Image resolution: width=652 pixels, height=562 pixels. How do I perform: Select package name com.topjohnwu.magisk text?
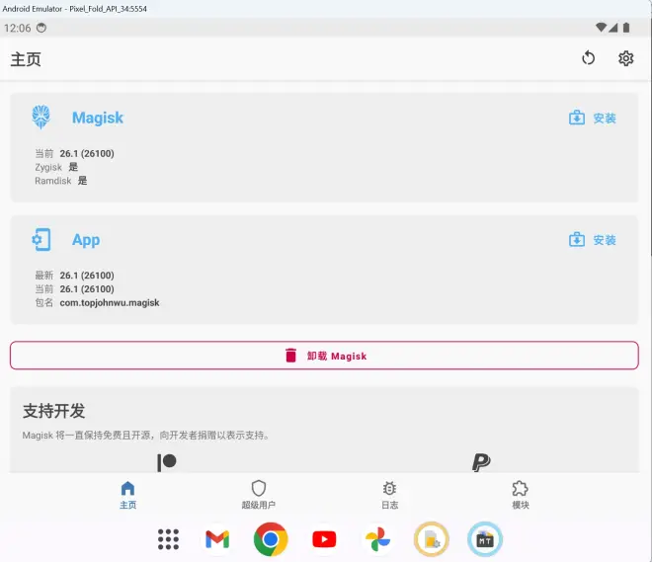click(110, 302)
